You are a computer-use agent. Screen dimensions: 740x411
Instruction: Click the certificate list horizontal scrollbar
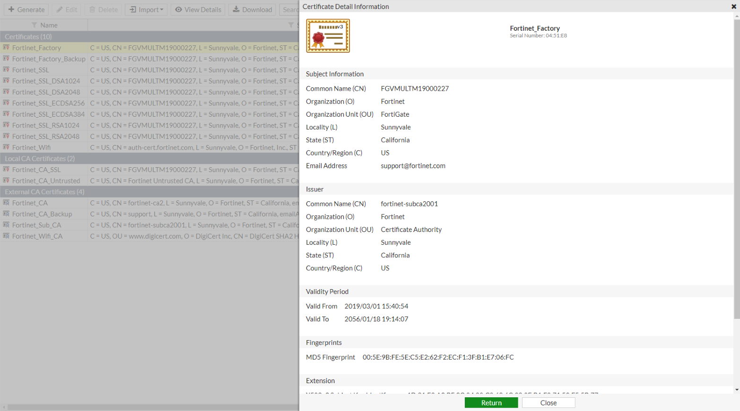[x=153, y=407]
